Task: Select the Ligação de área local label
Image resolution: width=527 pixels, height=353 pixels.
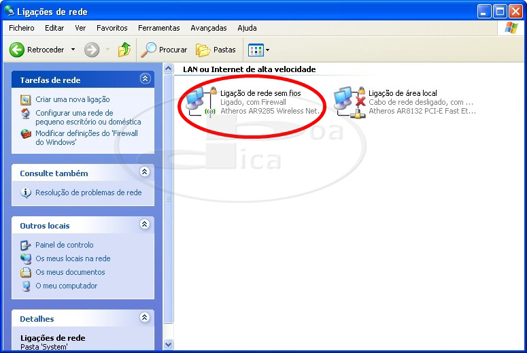Action: tap(403, 93)
